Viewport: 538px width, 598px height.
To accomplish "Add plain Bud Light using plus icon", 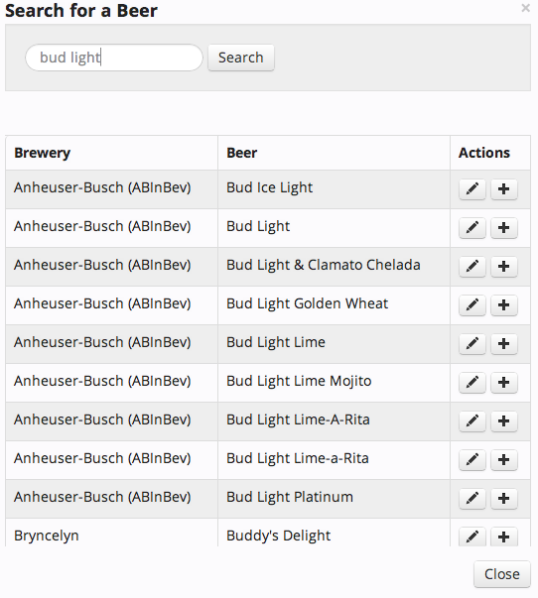I will click(503, 228).
